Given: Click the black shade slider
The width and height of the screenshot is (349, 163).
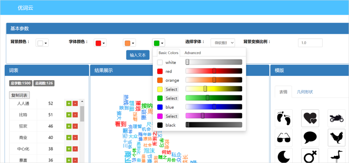Looking at the screenshot, I should [214, 125].
